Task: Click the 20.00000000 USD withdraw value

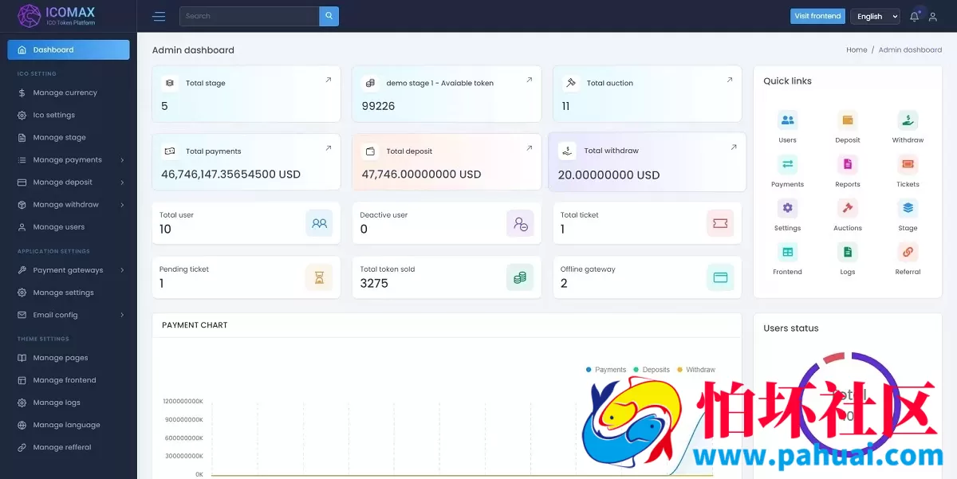Action: (x=608, y=175)
